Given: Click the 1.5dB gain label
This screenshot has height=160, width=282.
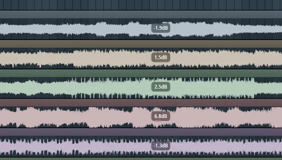Looking at the screenshot, I should (161, 58).
